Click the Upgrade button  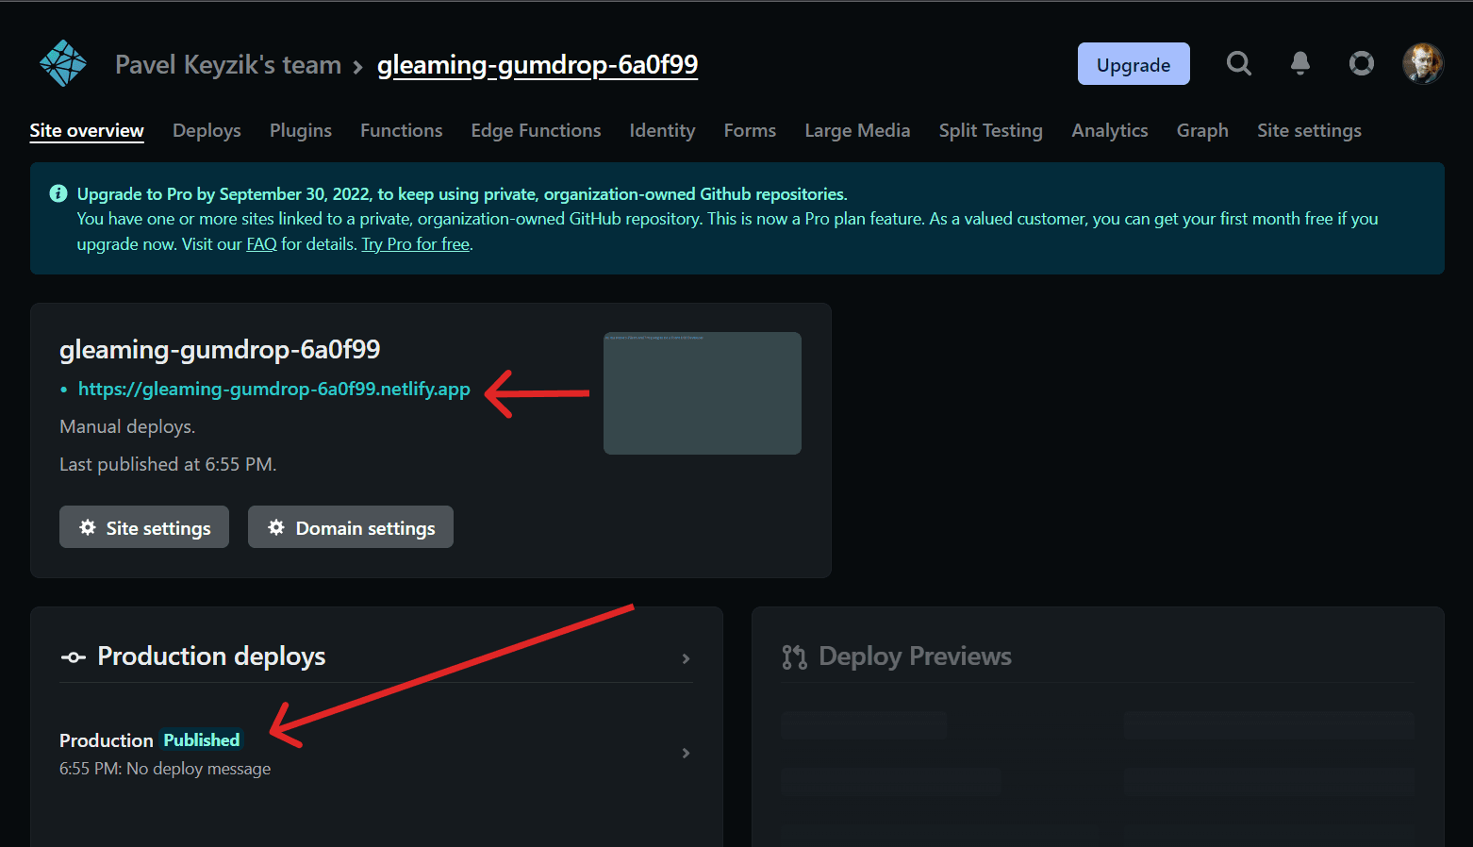click(1134, 64)
